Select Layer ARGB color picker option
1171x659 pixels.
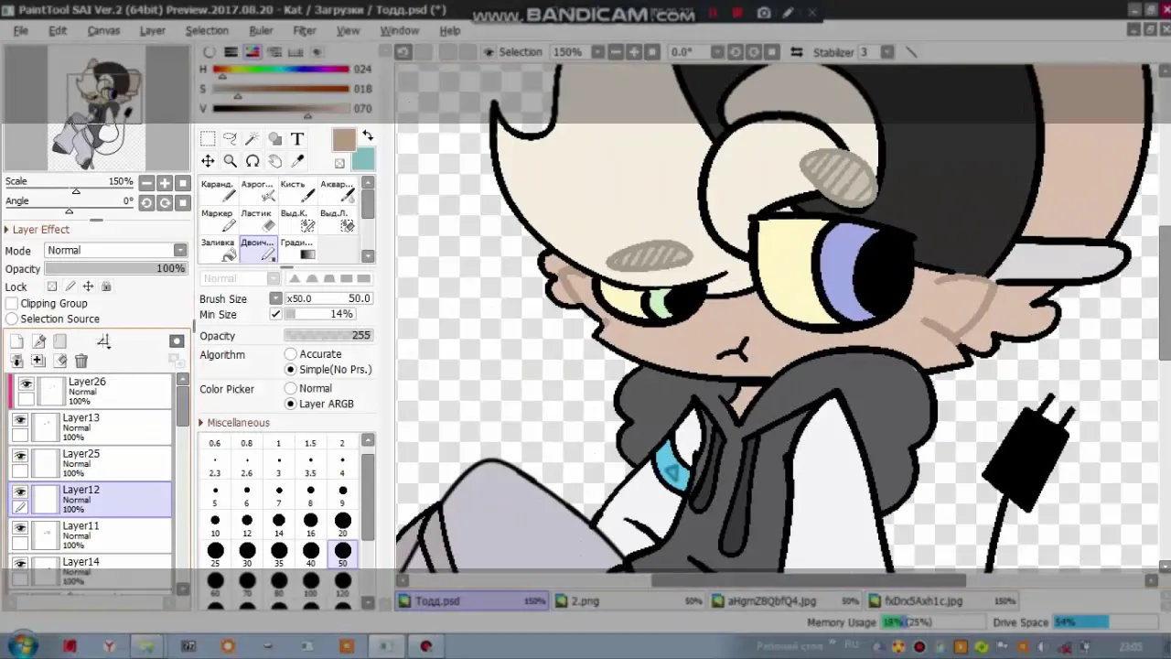tap(291, 404)
